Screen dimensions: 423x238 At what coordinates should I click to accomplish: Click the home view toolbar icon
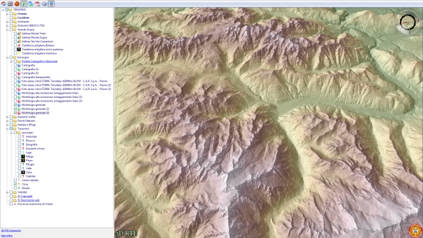pos(3,4)
